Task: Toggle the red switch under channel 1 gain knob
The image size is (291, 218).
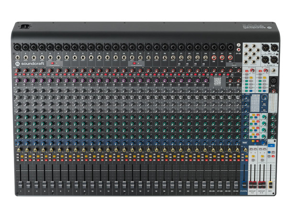Action: [16, 75]
